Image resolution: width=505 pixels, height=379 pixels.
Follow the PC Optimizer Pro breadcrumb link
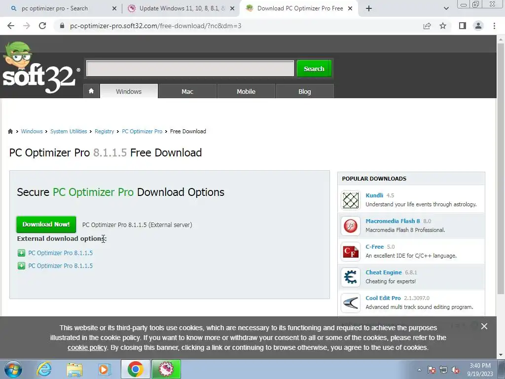[x=142, y=131]
